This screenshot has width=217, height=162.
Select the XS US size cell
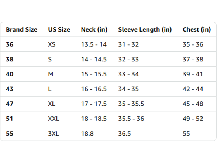pyautogui.click(x=52, y=44)
